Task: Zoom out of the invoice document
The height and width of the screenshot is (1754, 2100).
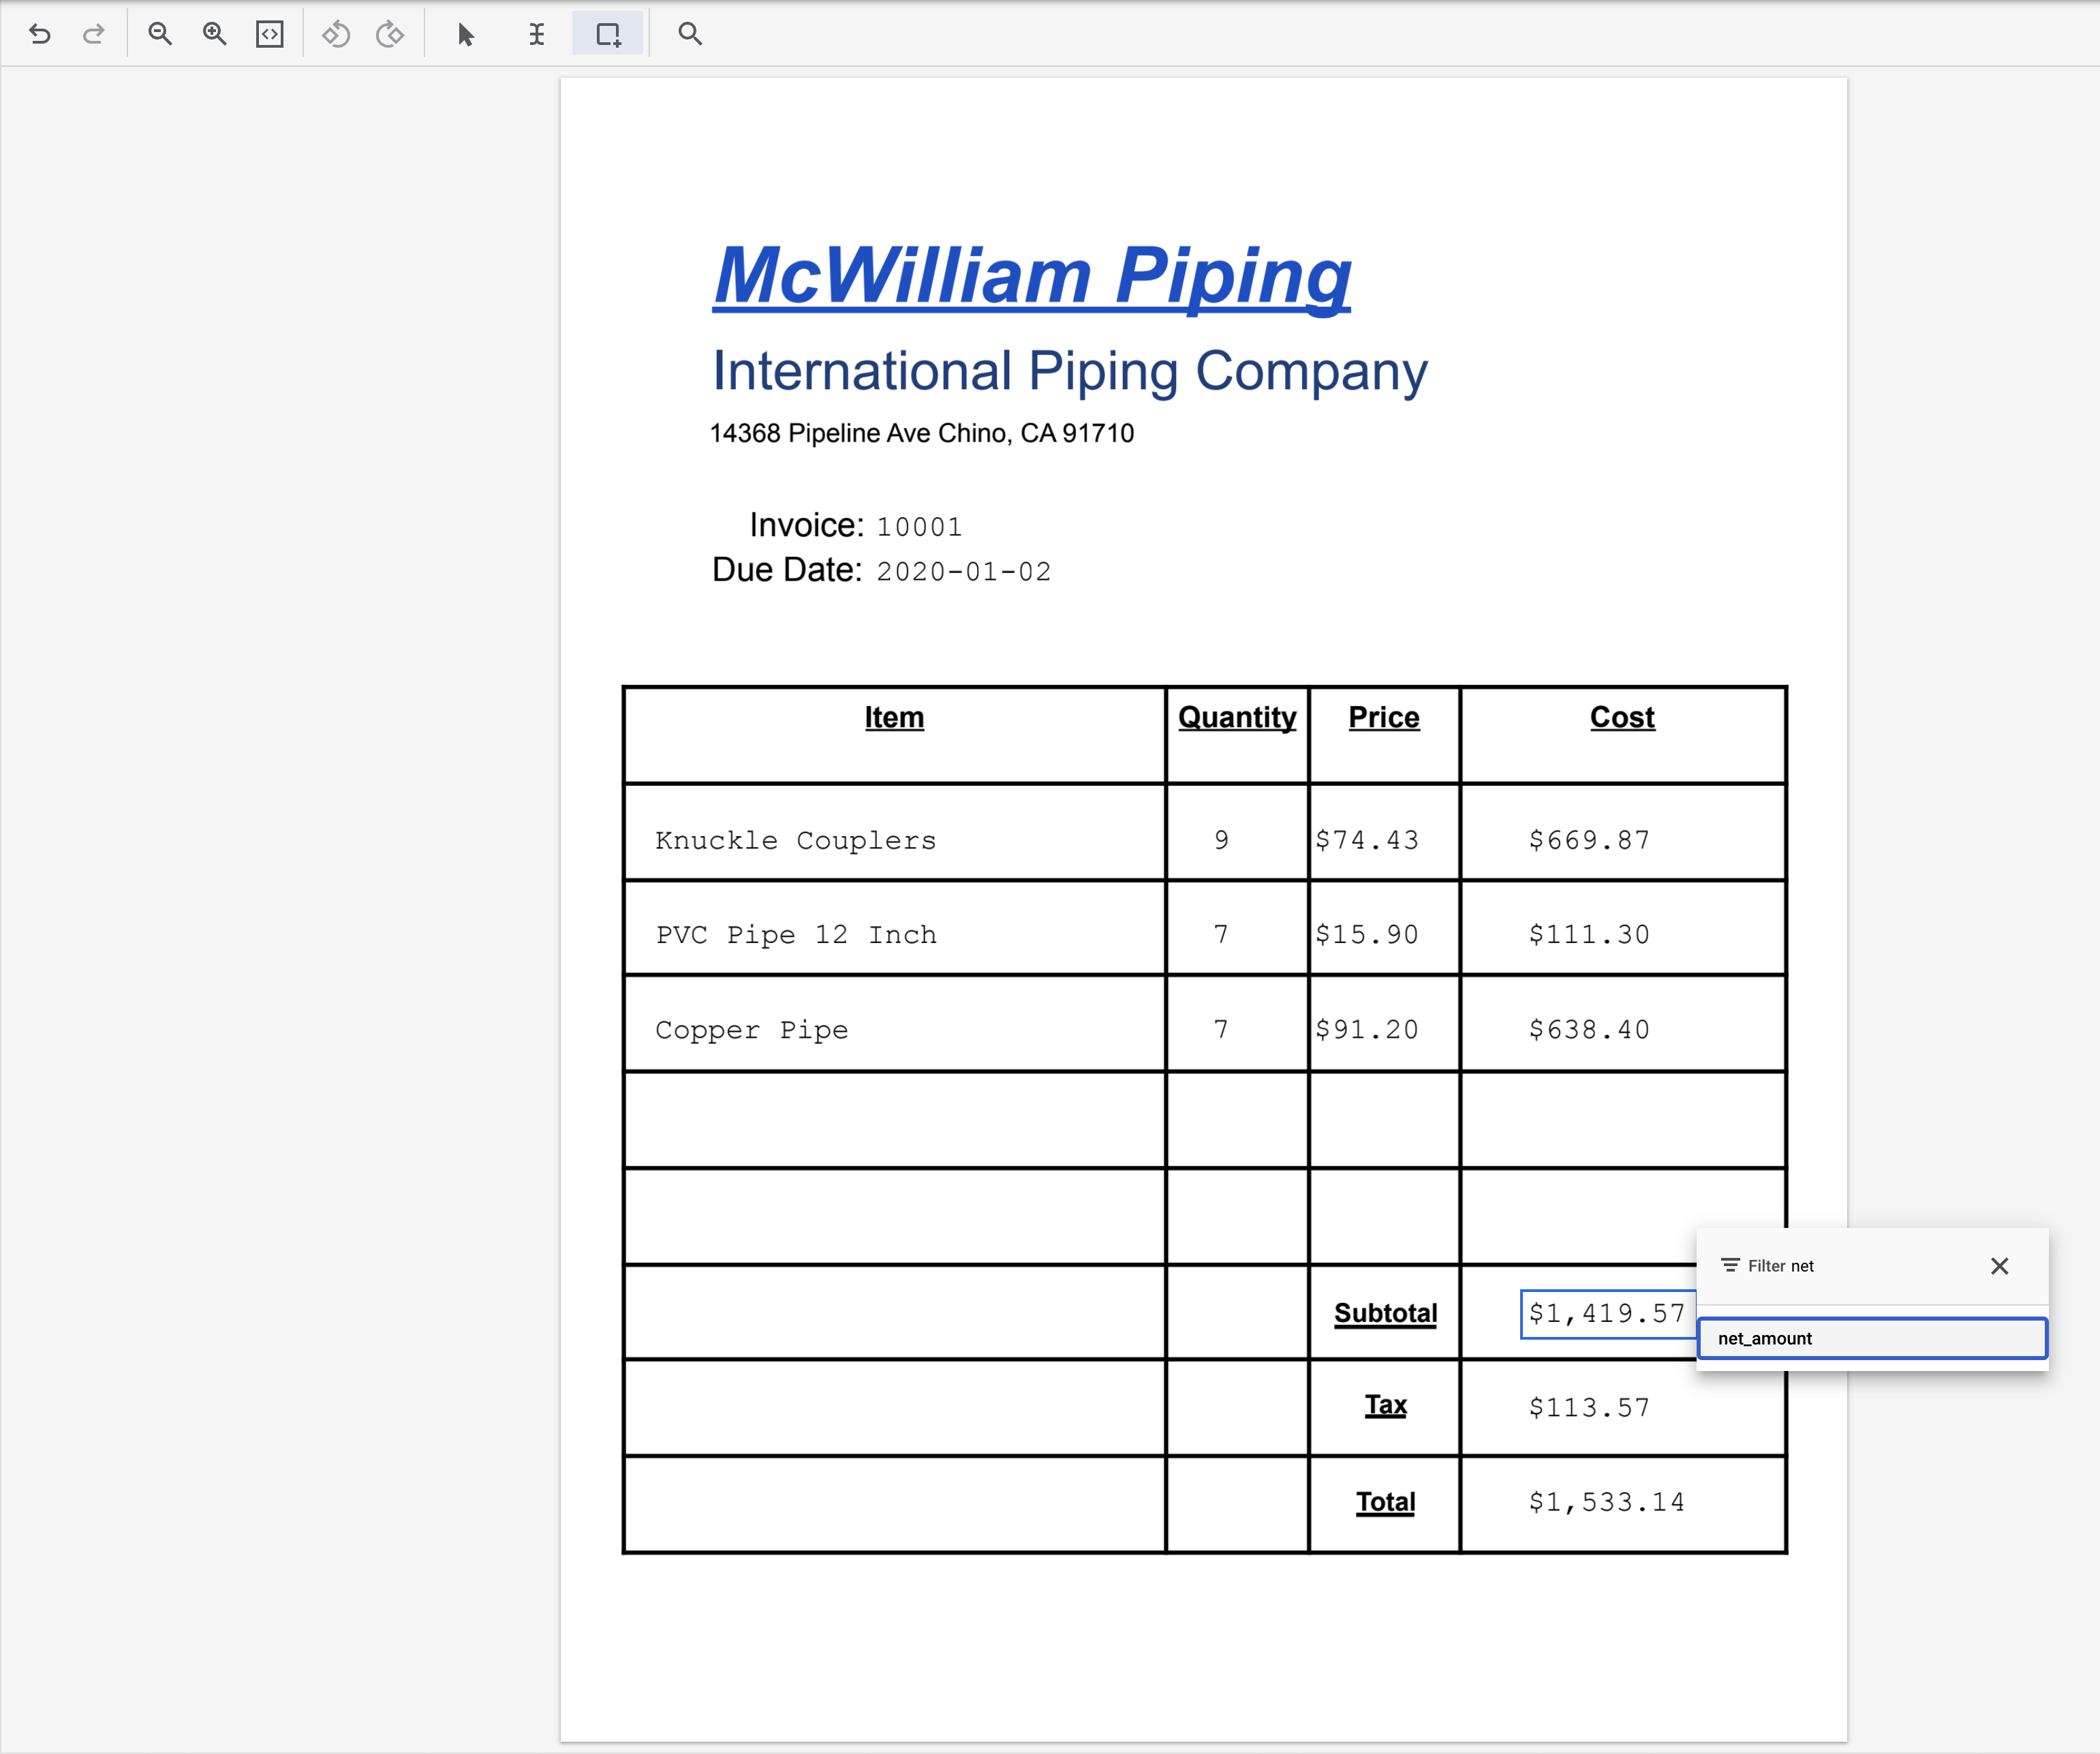Action: pyautogui.click(x=160, y=33)
